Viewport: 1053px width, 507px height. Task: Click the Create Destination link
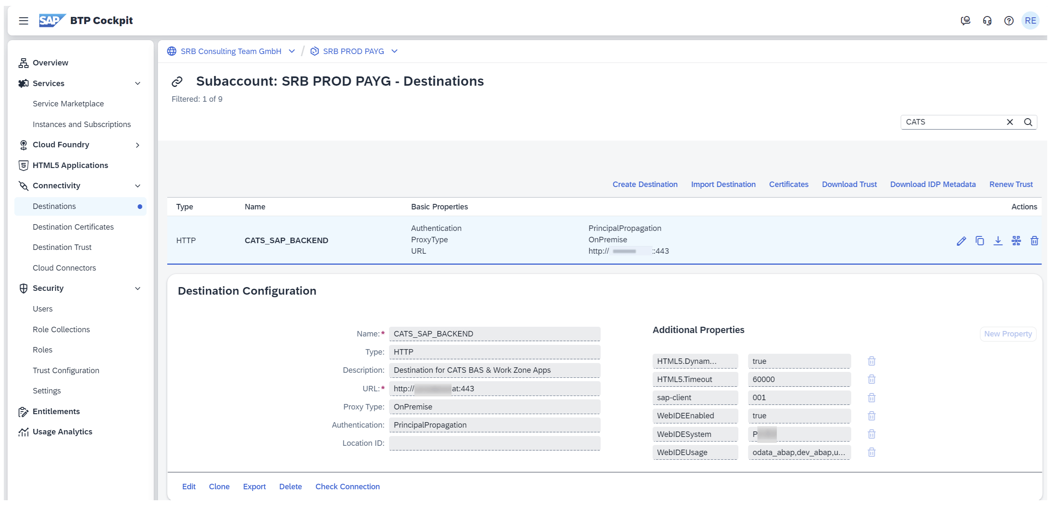[645, 184]
